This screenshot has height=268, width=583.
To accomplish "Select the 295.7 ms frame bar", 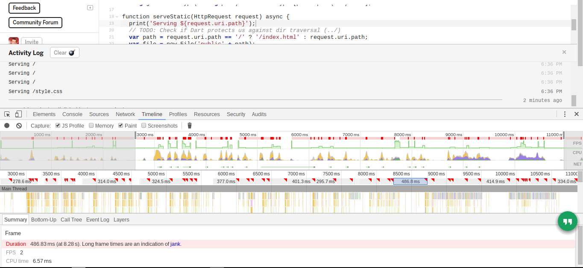I will (325, 181).
